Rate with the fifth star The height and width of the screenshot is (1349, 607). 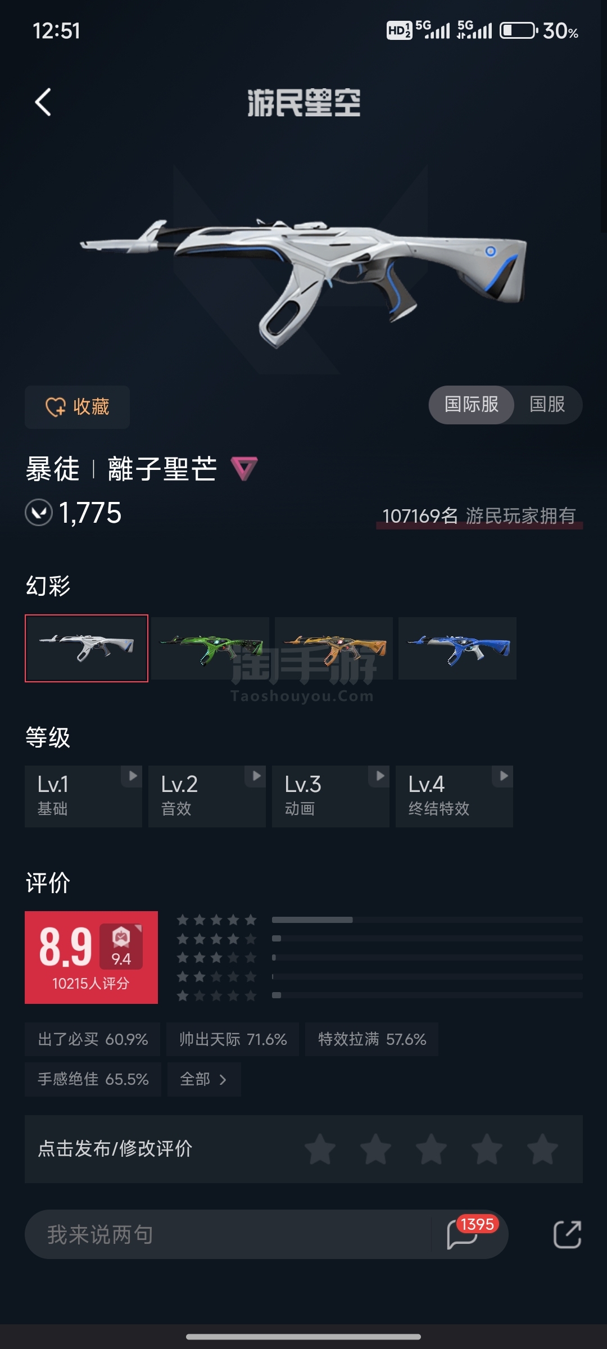542,1149
